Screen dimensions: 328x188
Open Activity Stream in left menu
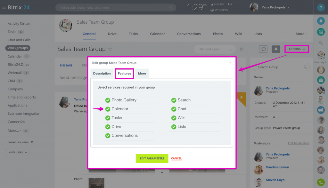(x=20, y=24)
